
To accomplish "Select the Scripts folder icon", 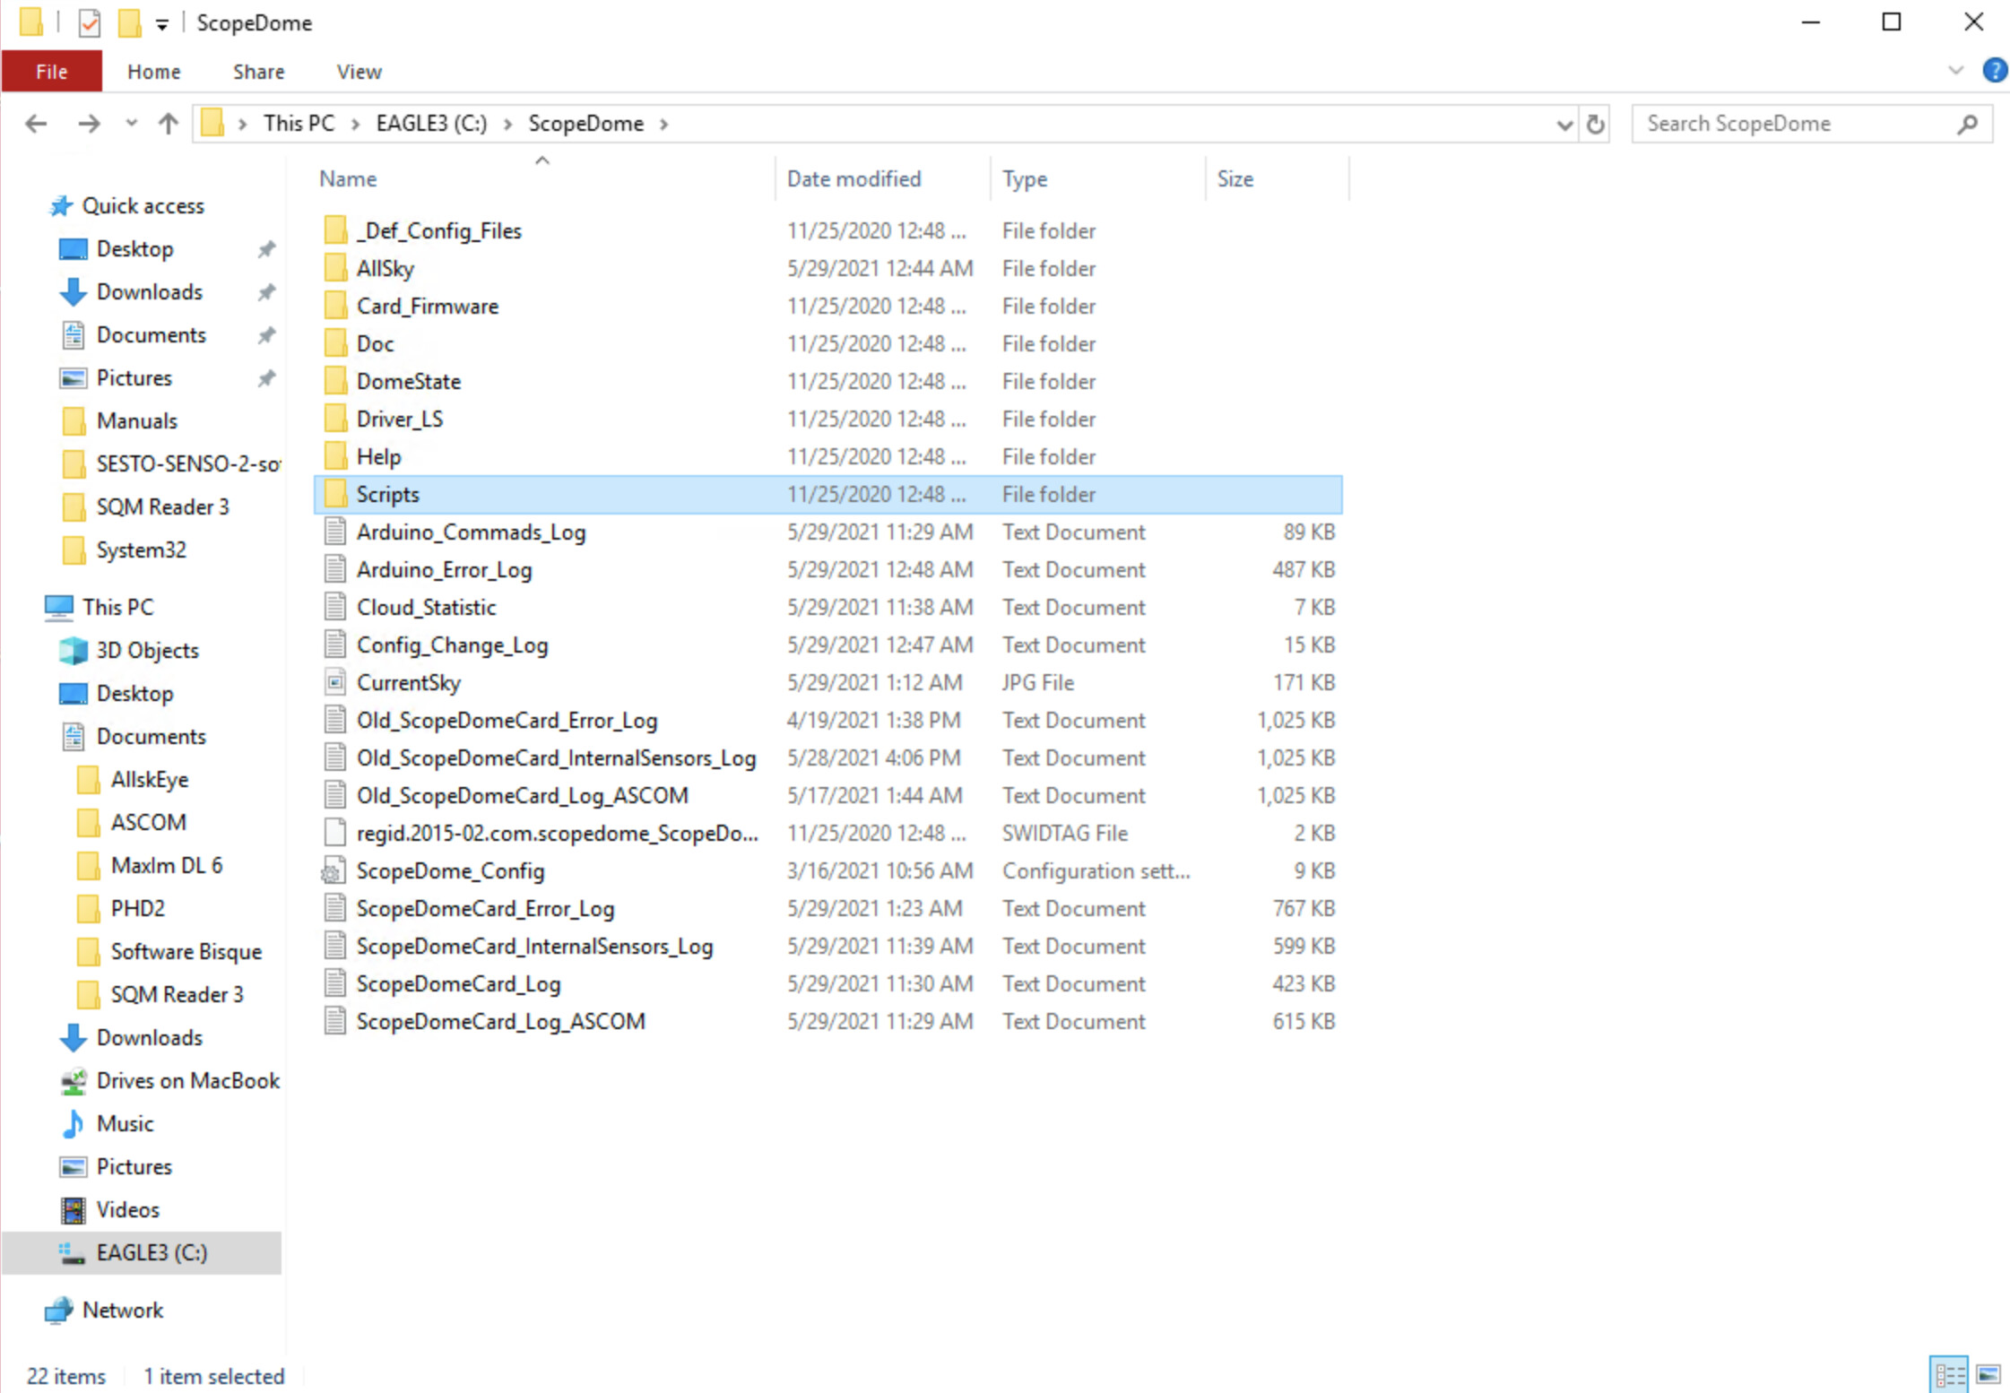I will (335, 494).
